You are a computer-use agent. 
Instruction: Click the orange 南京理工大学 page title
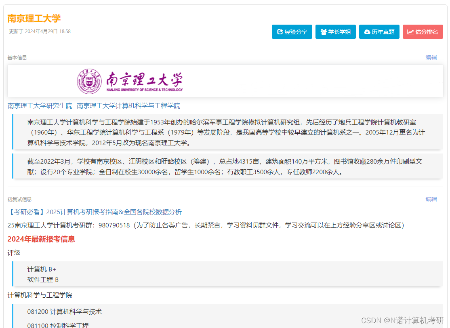[x=34, y=18]
